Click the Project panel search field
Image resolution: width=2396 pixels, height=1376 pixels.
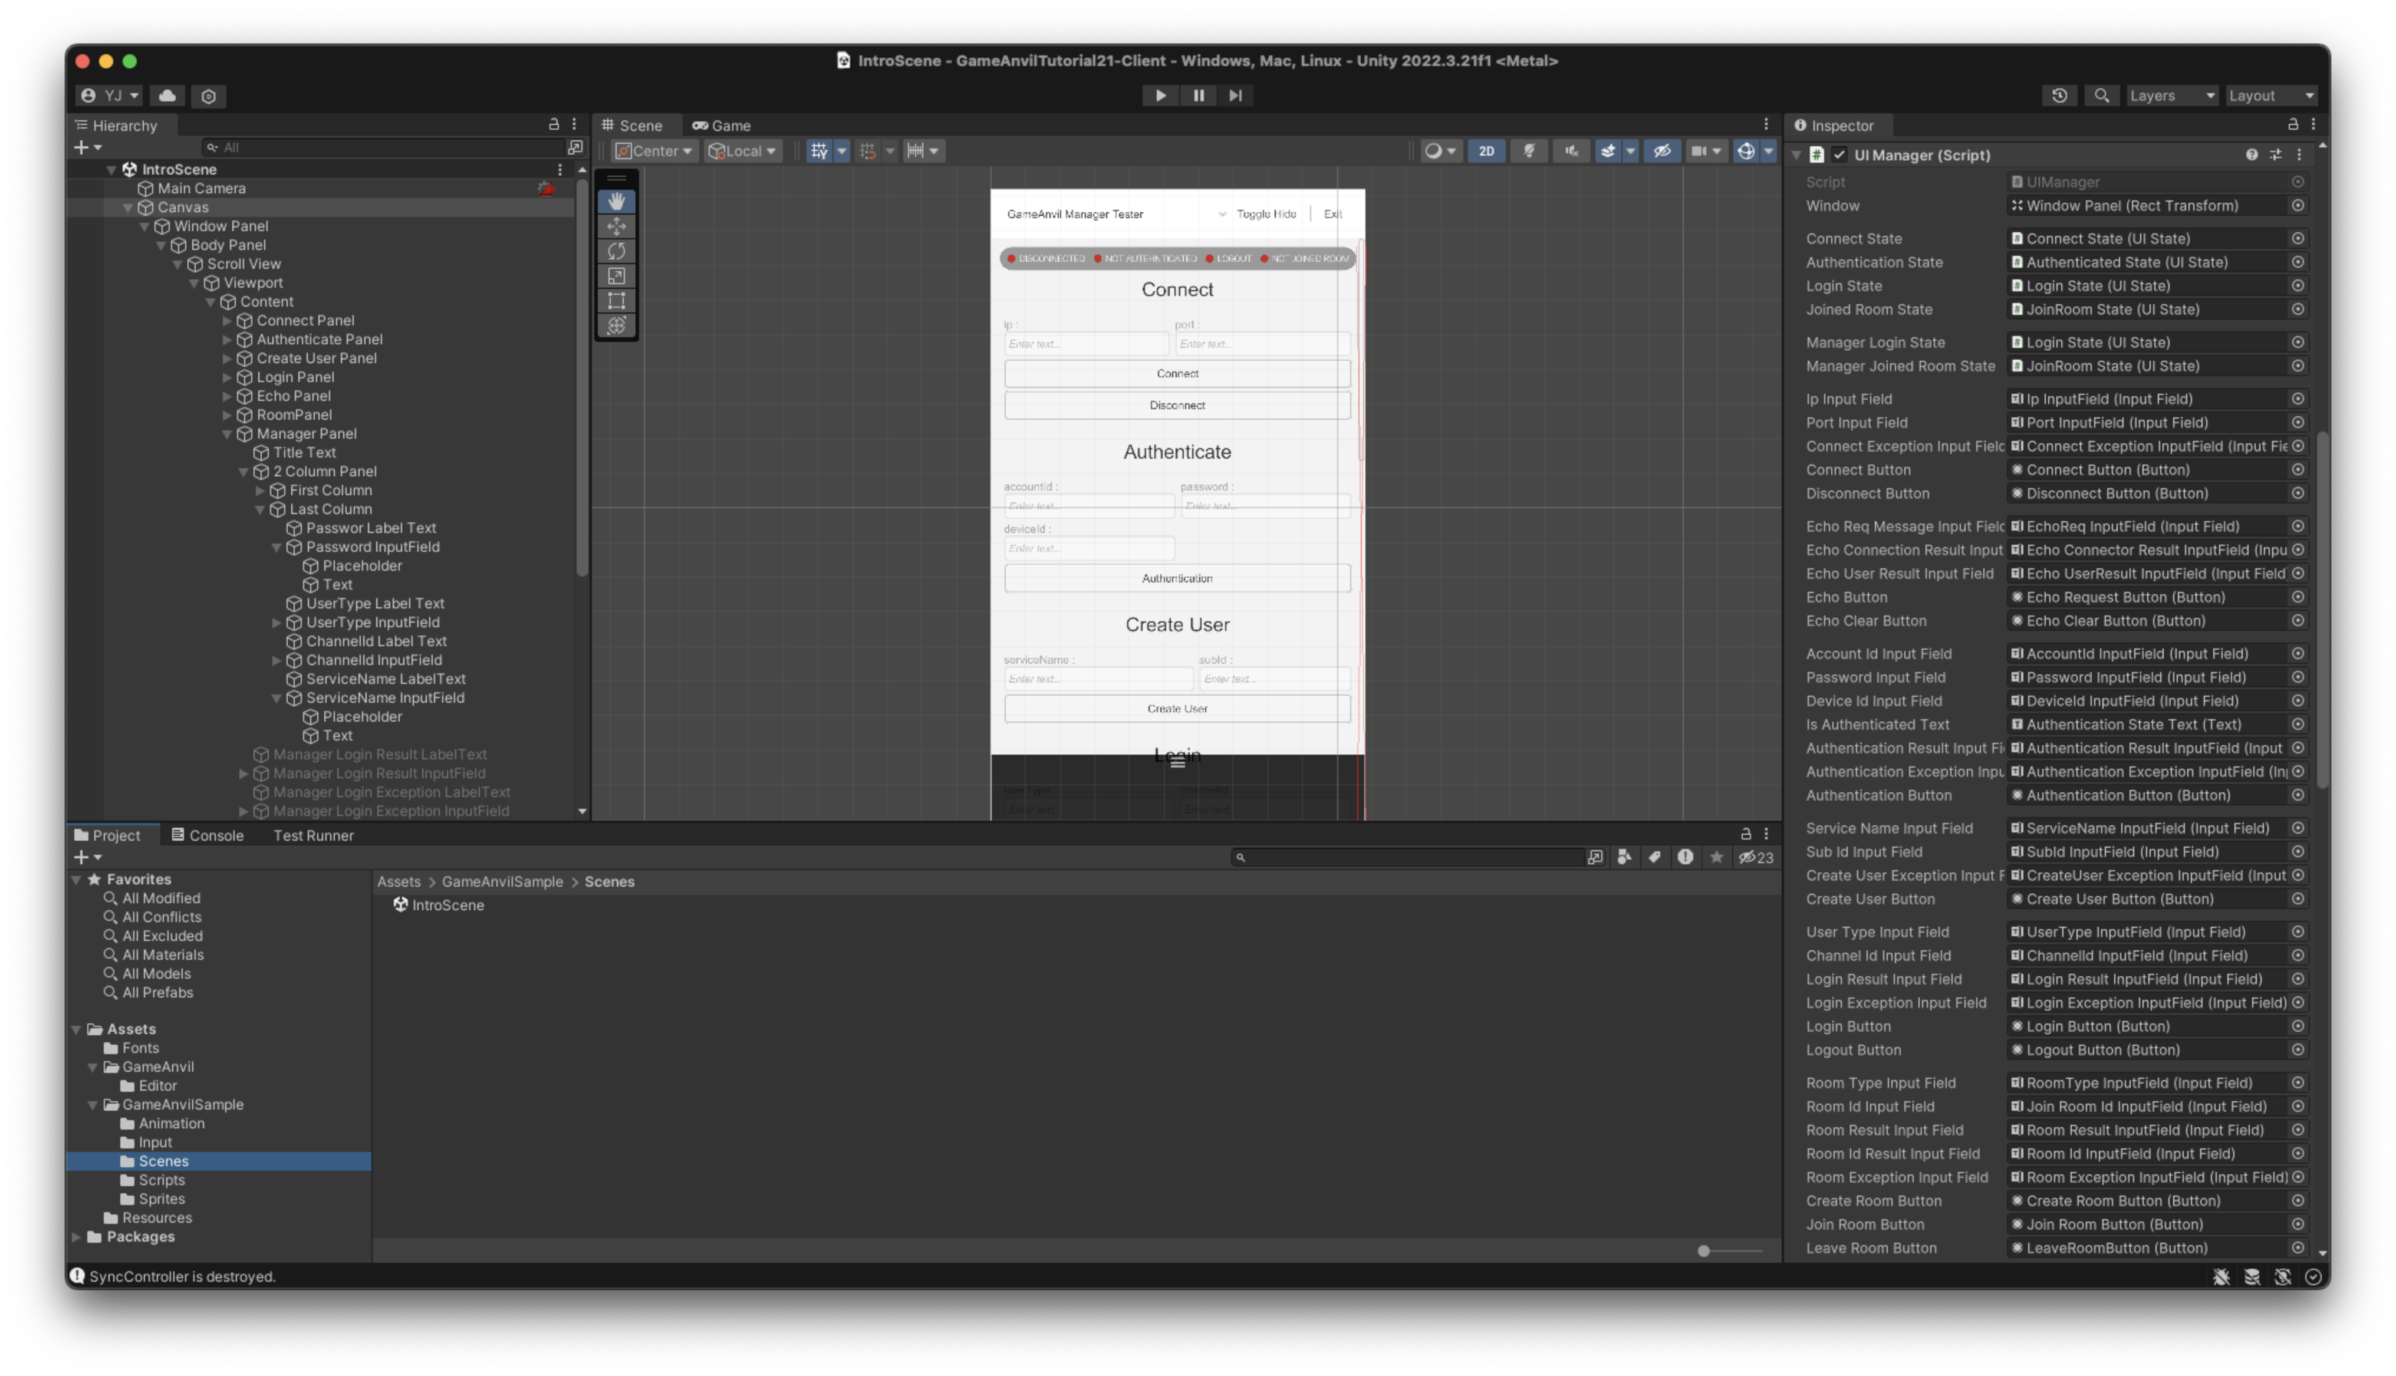1408,857
